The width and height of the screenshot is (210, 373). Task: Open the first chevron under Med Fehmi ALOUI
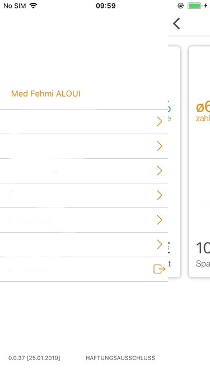coord(160,121)
